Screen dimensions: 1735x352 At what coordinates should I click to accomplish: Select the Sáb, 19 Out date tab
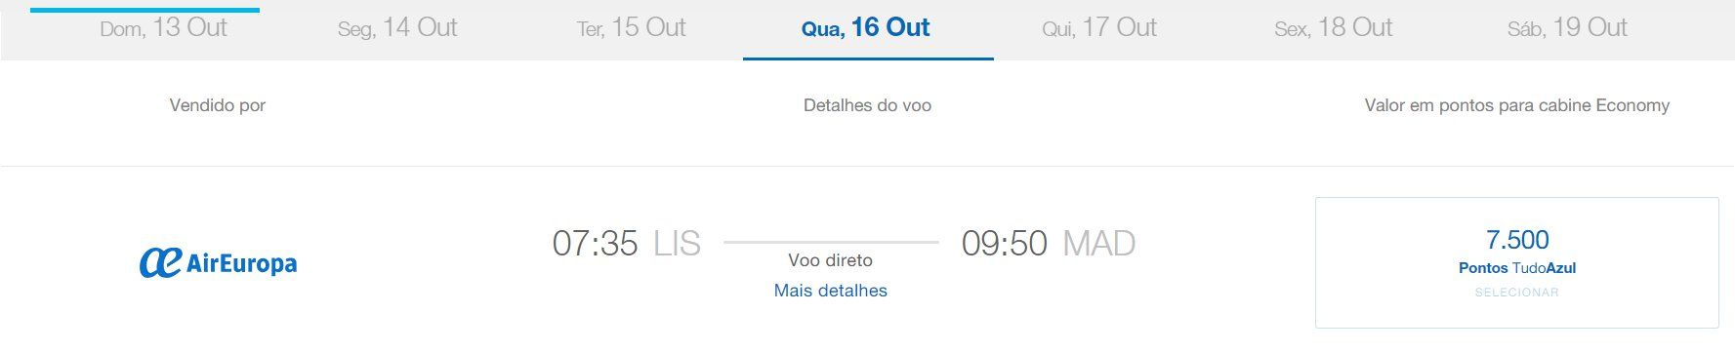click(x=1567, y=27)
